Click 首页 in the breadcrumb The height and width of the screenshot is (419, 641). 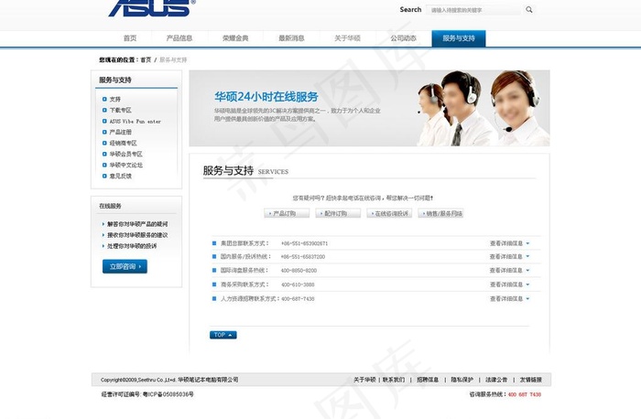coord(146,60)
